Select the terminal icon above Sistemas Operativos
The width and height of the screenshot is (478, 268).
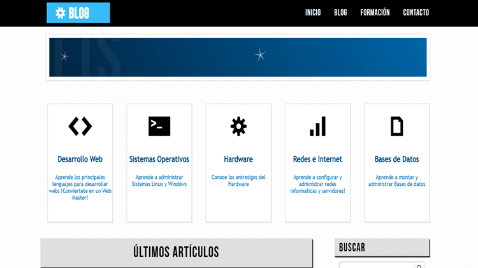click(x=159, y=127)
